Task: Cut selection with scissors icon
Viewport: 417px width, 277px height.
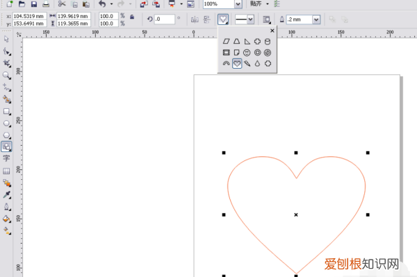Action: coord(62,3)
